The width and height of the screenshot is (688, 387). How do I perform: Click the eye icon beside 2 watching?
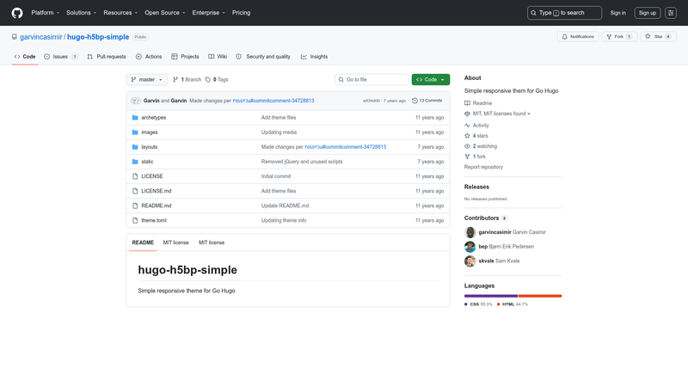tap(467, 146)
